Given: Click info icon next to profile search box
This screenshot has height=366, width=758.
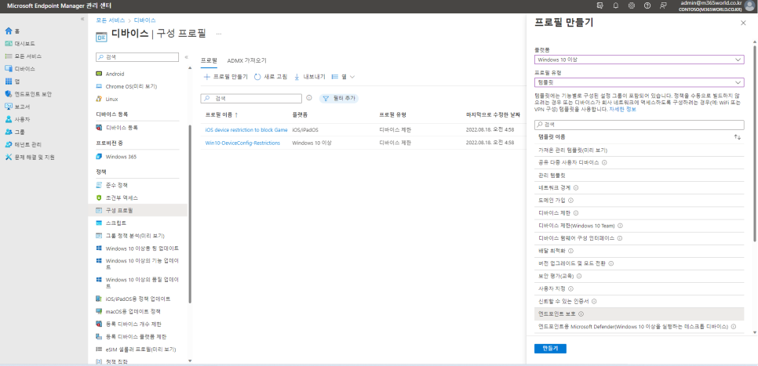Looking at the screenshot, I should click(309, 98).
